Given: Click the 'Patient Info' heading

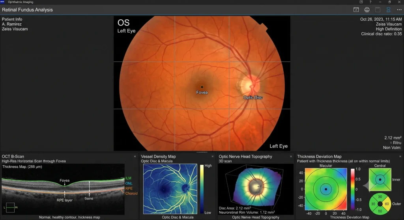Looking at the screenshot, I should tap(12, 19).
